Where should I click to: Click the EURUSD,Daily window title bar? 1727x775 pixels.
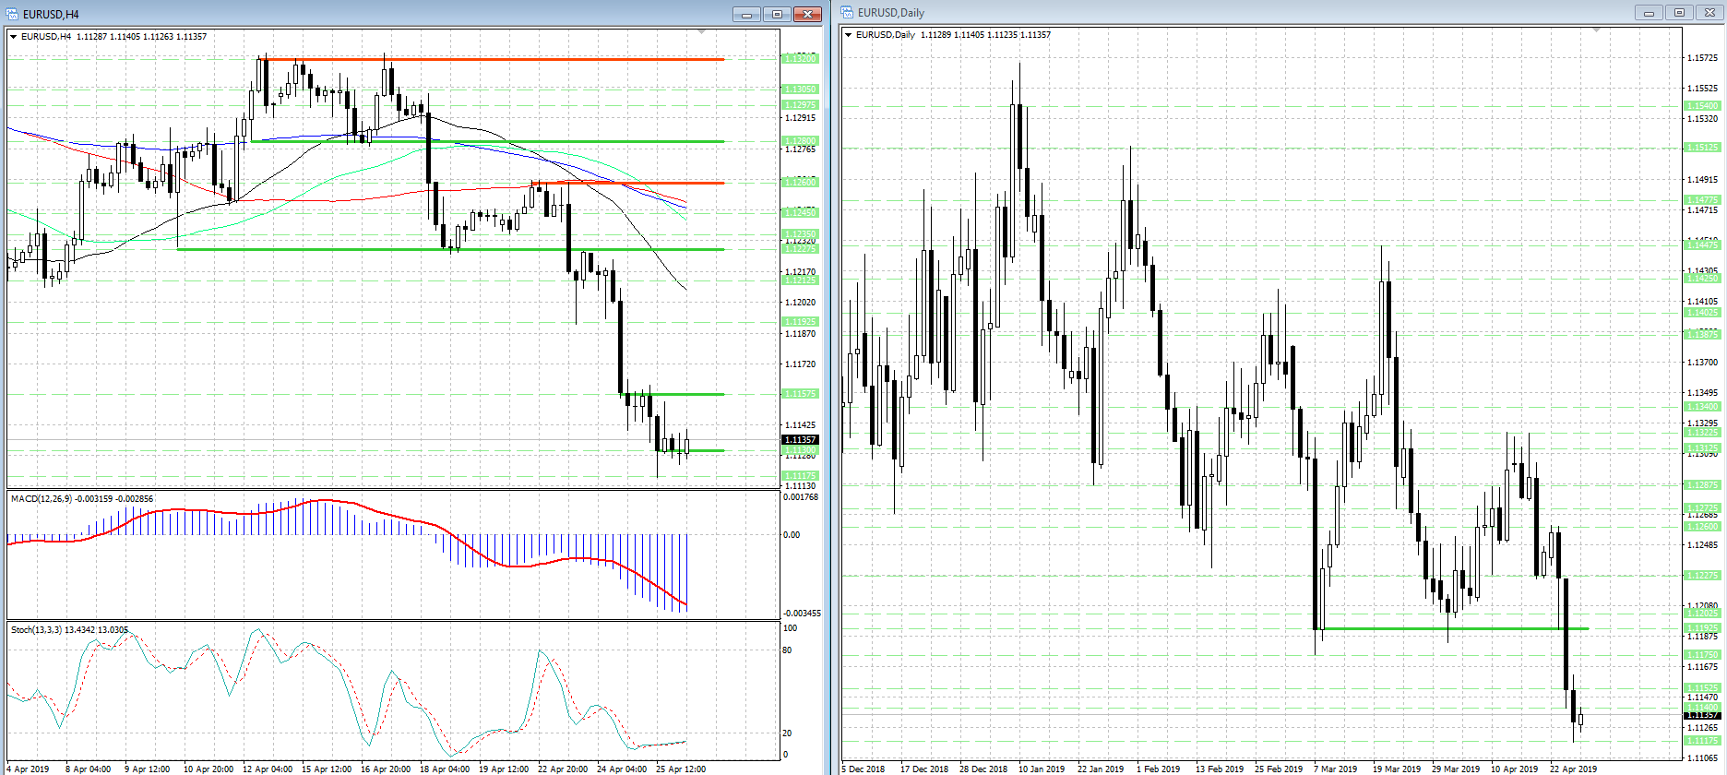click(1199, 12)
